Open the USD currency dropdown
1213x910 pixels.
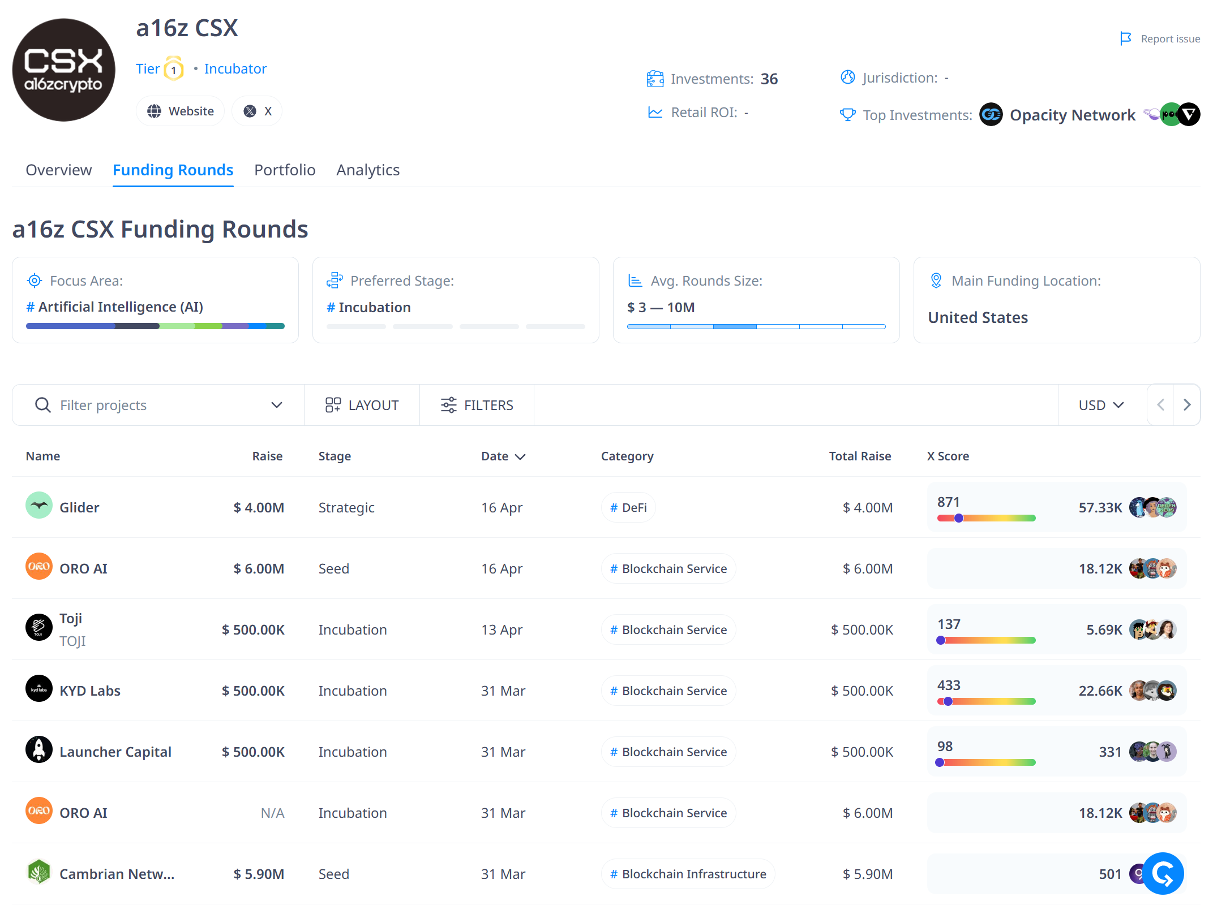1101,405
